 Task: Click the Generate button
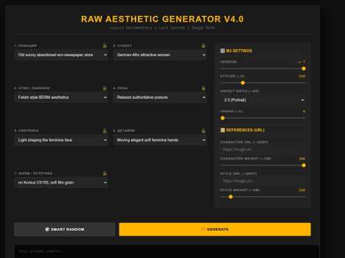point(215,229)
